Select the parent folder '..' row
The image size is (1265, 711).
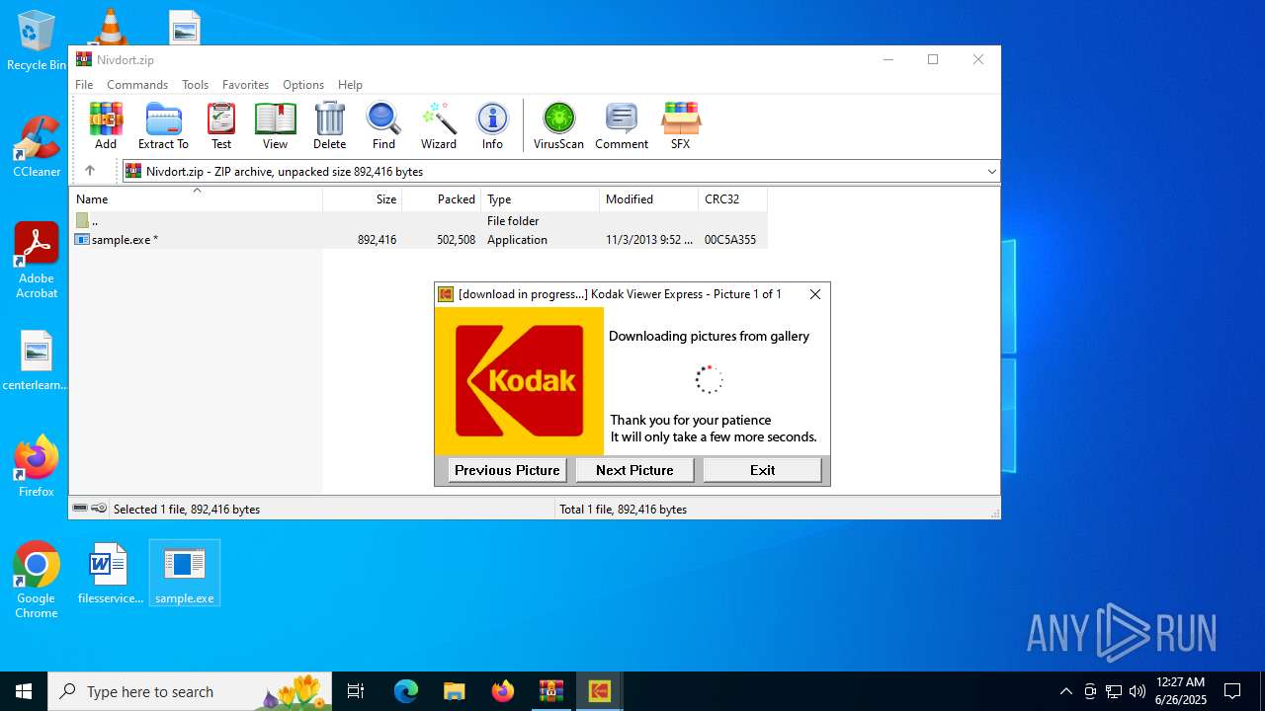[x=418, y=221]
